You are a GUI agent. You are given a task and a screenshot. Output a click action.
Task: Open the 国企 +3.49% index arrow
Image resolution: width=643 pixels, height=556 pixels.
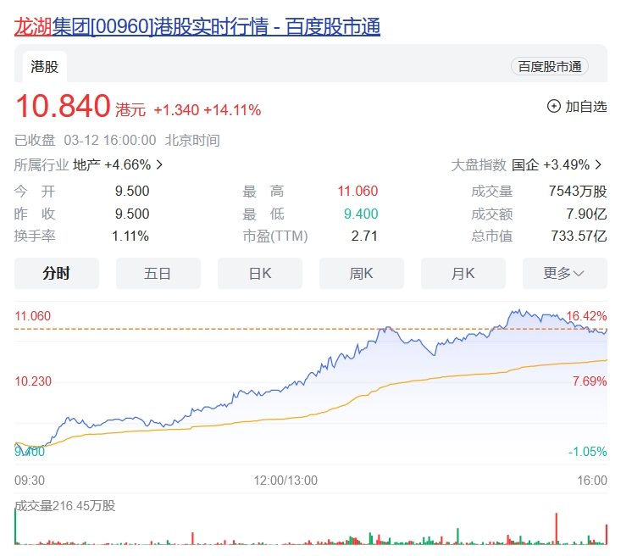pos(599,165)
